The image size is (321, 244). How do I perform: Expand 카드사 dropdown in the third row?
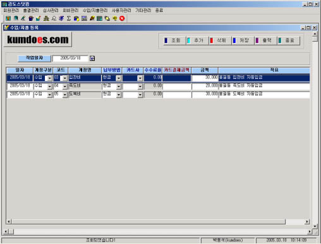coord(140,95)
